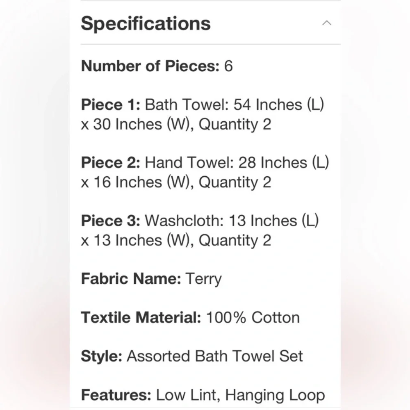Click the Bath Towel 54 Inches text
The width and height of the screenshot is (410, 410).
point(235,105)
